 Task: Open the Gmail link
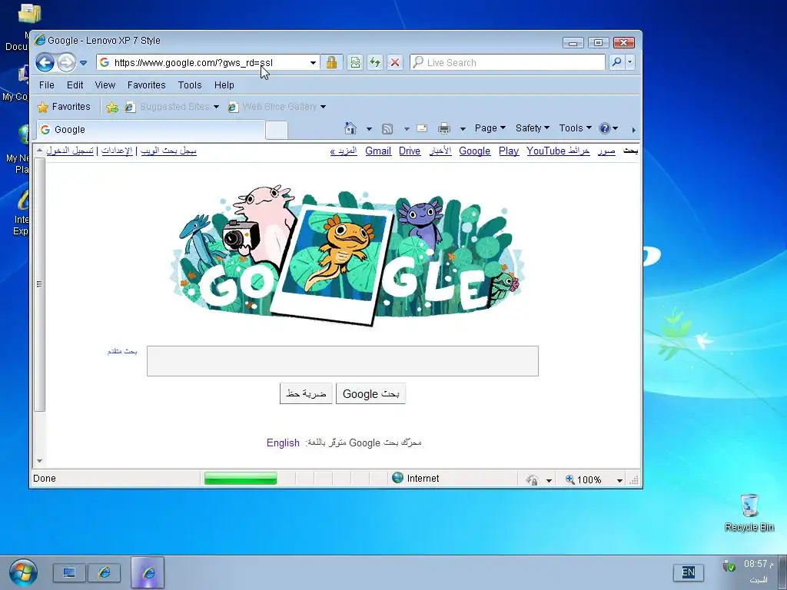pos(378,151)
